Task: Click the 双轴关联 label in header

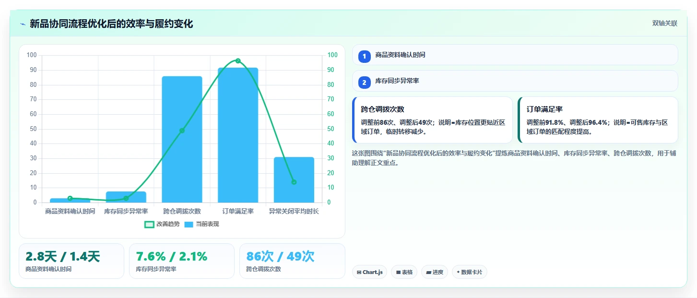Action: 664,23
